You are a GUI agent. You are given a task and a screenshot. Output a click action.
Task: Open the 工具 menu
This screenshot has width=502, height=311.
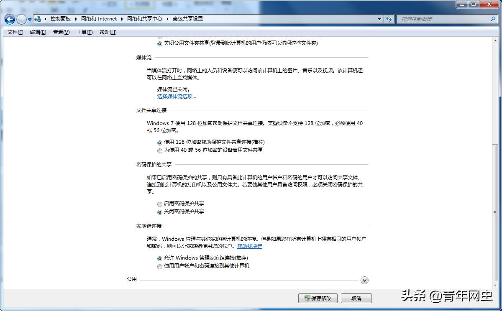pos(84,32)
